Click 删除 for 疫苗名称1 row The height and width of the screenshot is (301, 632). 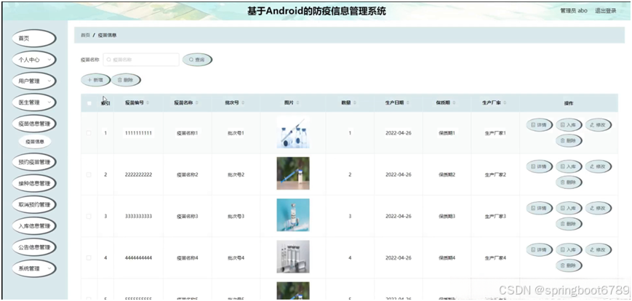(x=569, y=140)
